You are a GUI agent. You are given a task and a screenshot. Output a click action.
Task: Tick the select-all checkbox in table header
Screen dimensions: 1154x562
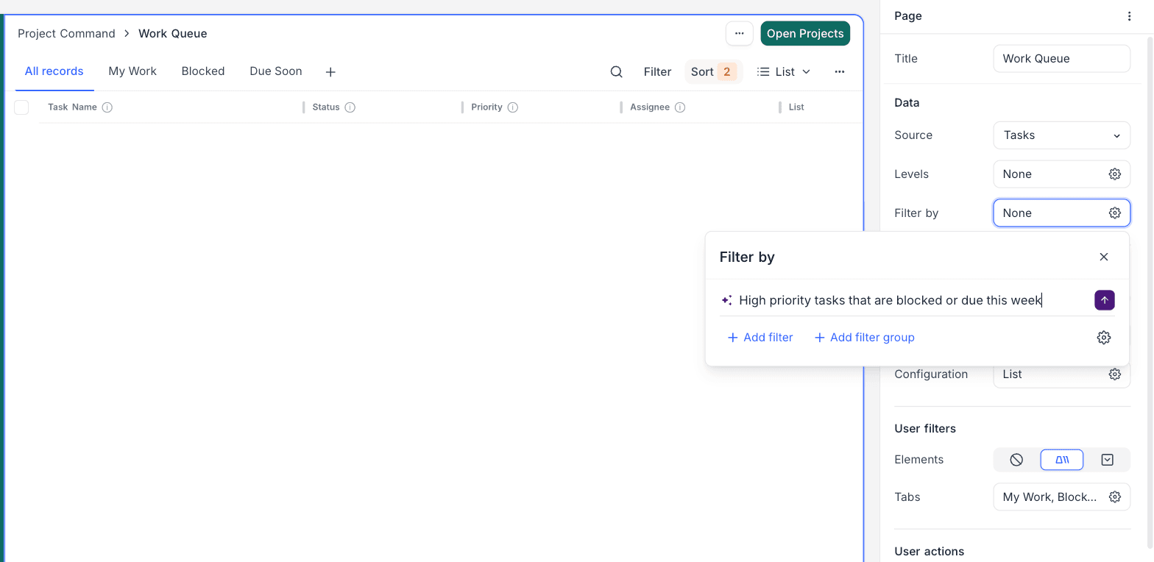[x=21, y=107]
